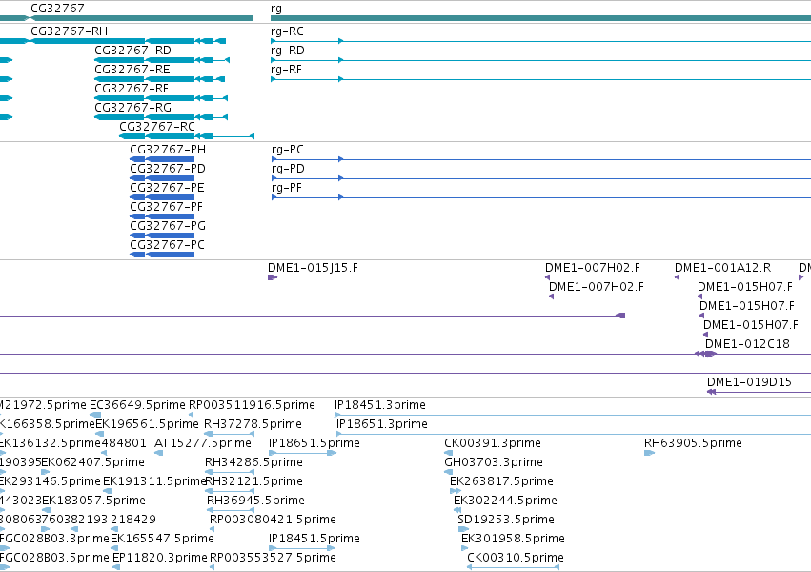Screen dimensions: 811x572
Task: Click the CG32767-RE transcript label
Action: coord(132,70)
